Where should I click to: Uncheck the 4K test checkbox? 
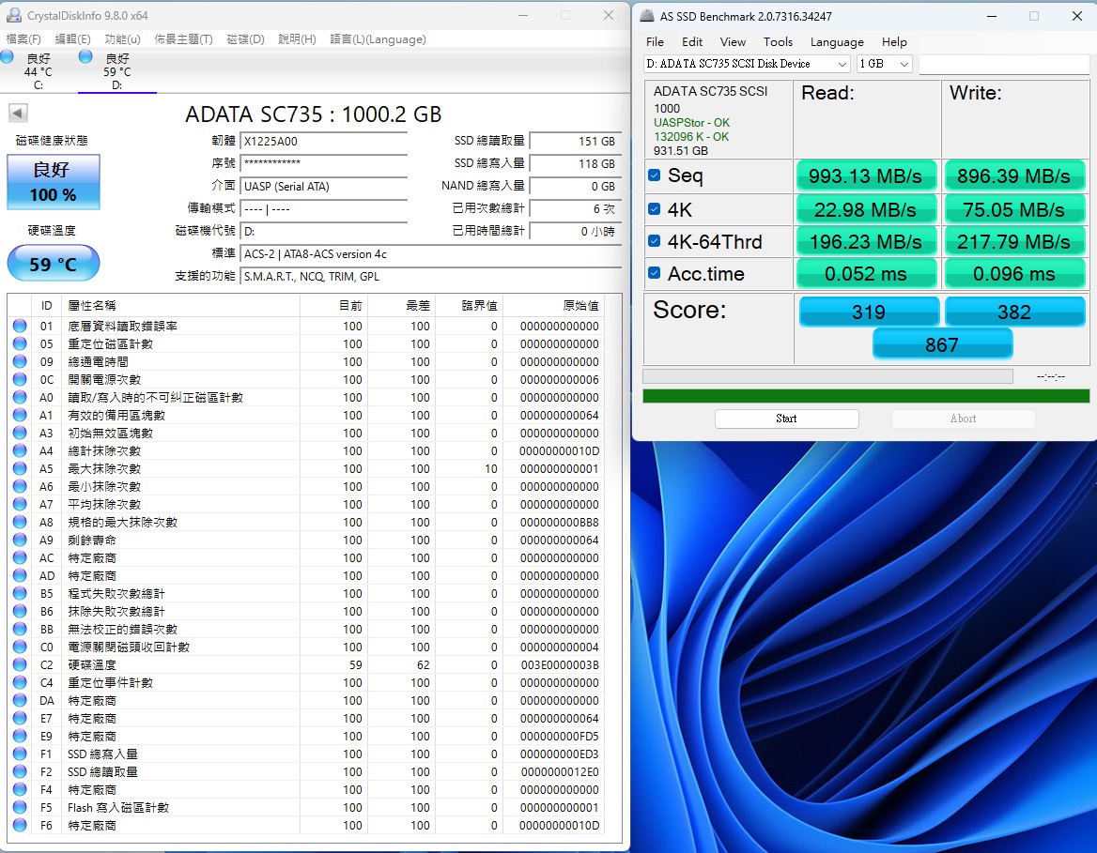654,208
